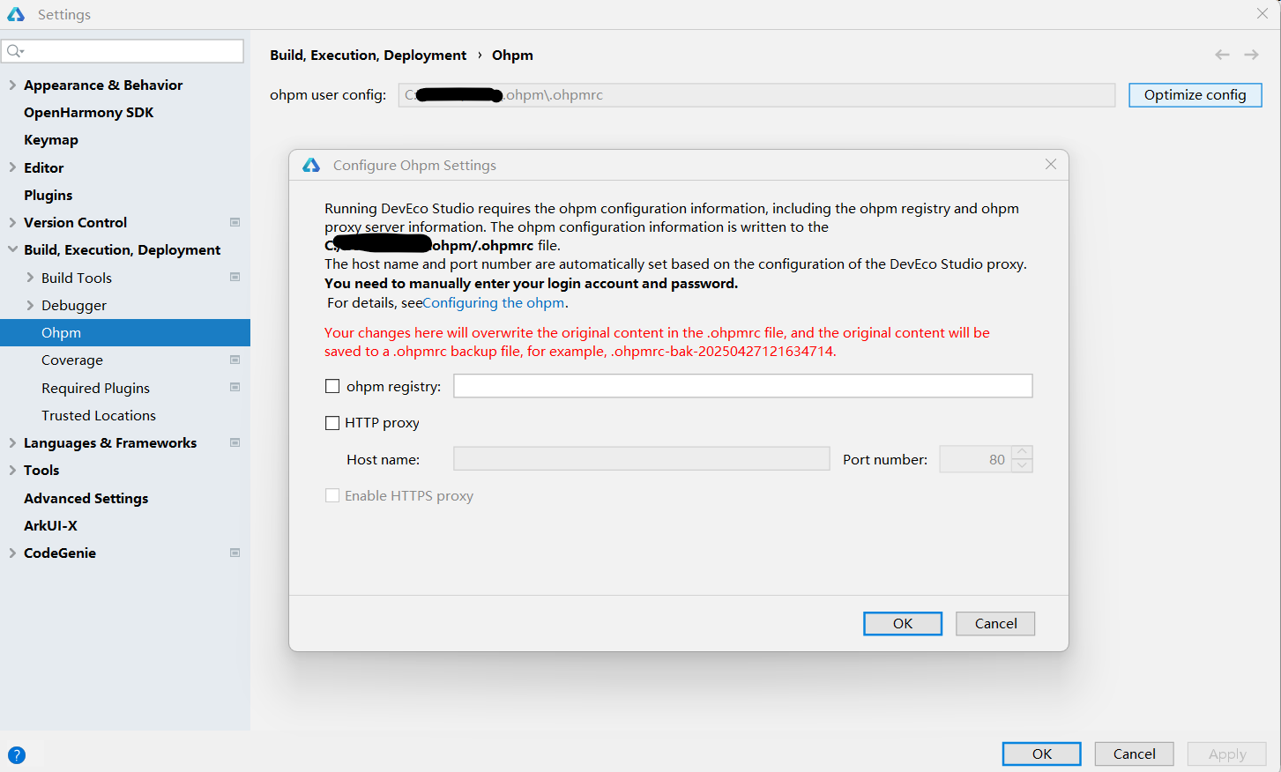1281x772 pixels.
Task: Click project-level icon beside CodeGenie
Action: [235, 553]
